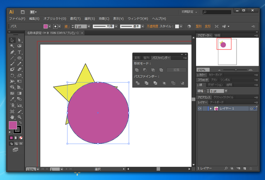Click the Crop pathfinder icon
The height and width of the screenshot is (180, 265).
point(164,83)
